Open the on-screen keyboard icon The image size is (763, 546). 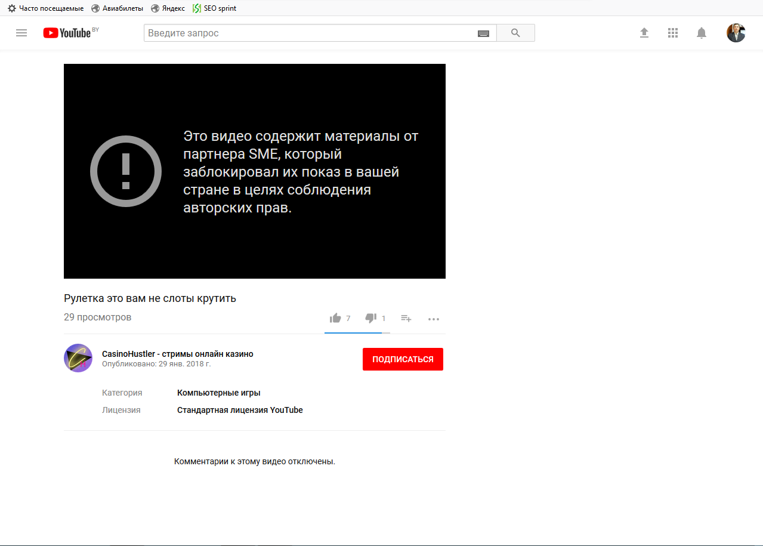(x=483, y=33)
